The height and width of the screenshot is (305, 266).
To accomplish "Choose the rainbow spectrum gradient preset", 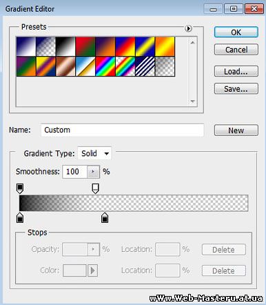I will coord(105,66).
